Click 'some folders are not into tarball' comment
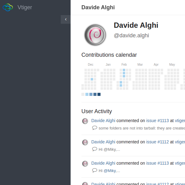The image size is (185, 185). point(142,128)
